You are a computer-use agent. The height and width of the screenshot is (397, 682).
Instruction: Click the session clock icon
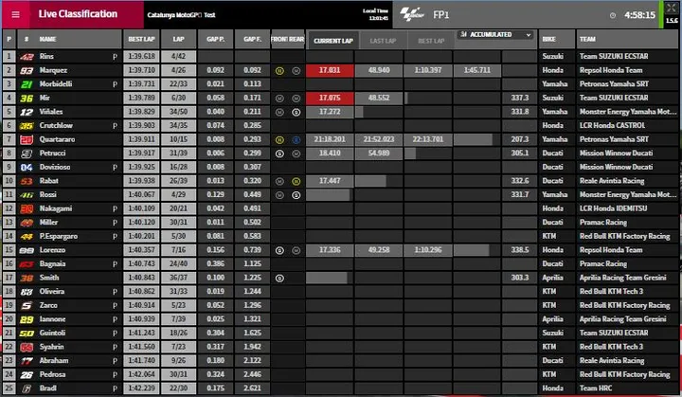click(613, 15)
